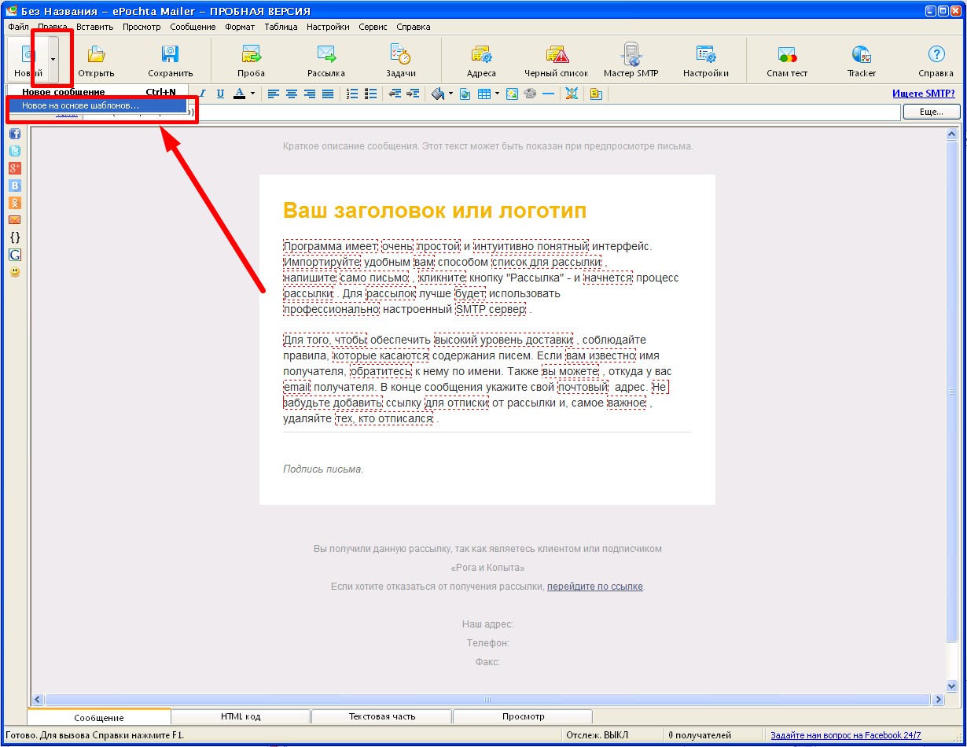Open the insert table dropdown arrow
967x747 pixels.
click(x=497, y=94)
